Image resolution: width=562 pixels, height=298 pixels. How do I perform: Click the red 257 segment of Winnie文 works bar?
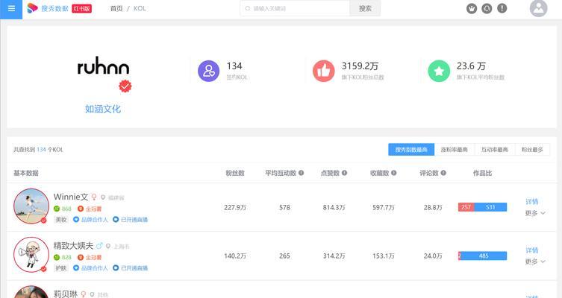[466, 207]
